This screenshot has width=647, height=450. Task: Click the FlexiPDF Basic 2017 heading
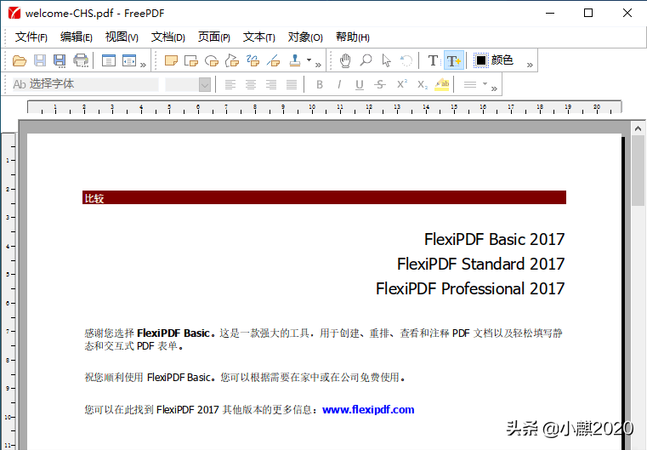tap(494, 239)
